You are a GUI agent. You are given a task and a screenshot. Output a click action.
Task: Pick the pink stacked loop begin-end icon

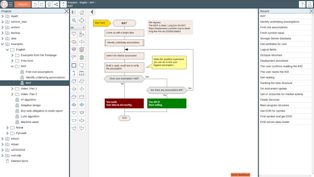tap(82, 50)
